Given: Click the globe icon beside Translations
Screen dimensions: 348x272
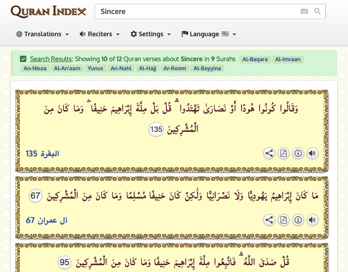Looking at the screenshot, I should (x=19, y=34).
